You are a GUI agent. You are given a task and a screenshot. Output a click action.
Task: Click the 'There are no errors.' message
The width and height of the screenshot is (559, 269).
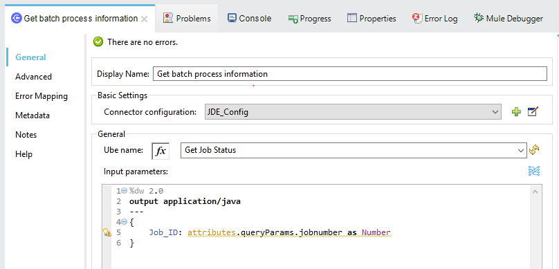coord(143,42)
